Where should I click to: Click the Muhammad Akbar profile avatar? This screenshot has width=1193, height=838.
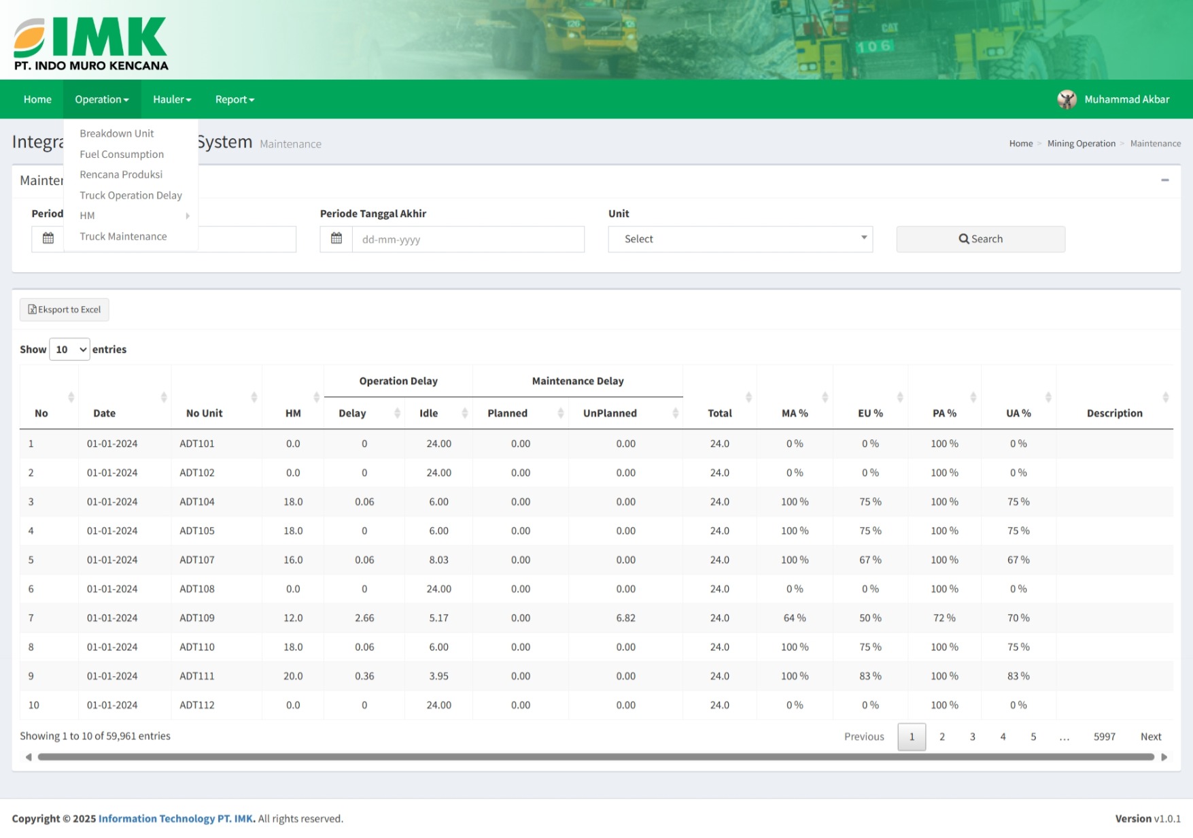coord(1067,99)
